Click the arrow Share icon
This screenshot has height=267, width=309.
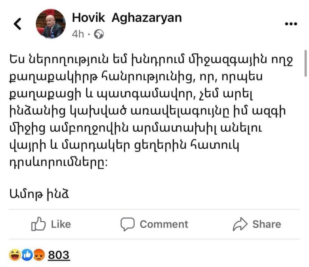point(240,224)
